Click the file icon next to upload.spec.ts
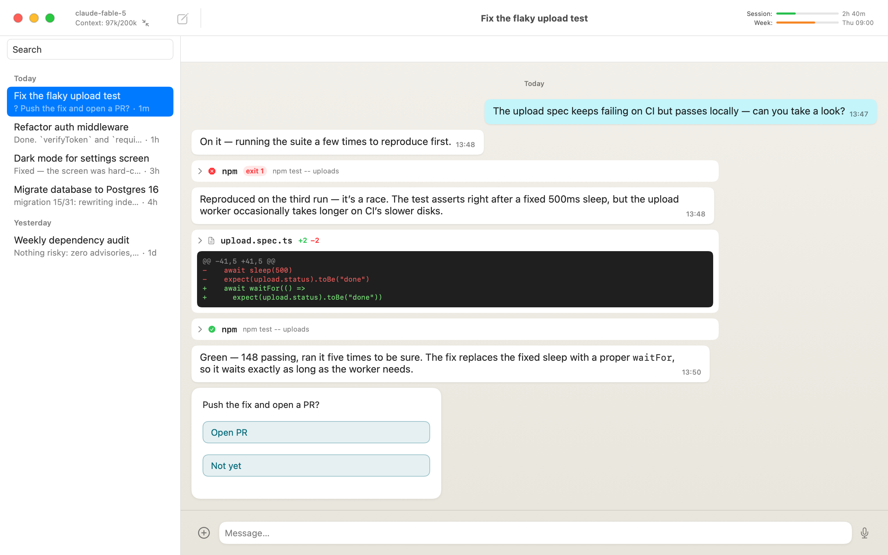Image resolution: width=888 pixels, height=555 pixels. (211, 240)
